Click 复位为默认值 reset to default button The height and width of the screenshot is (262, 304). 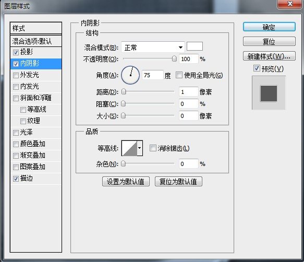point(178,182)
